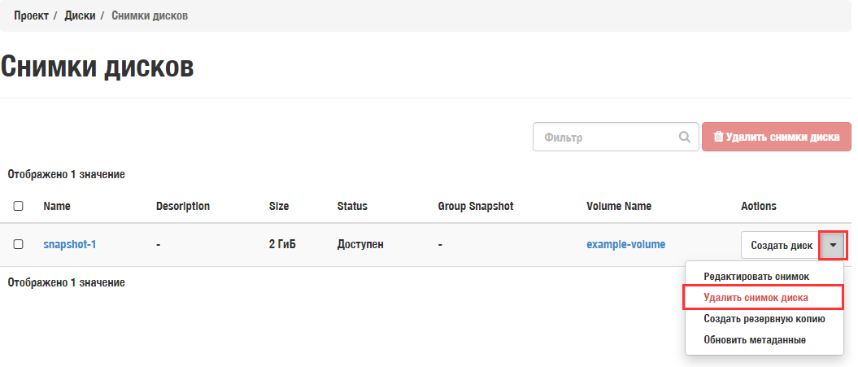The width and height of the screenshot is (858, 367).
Task: Open the example-volume link
Action: point(625,244)
